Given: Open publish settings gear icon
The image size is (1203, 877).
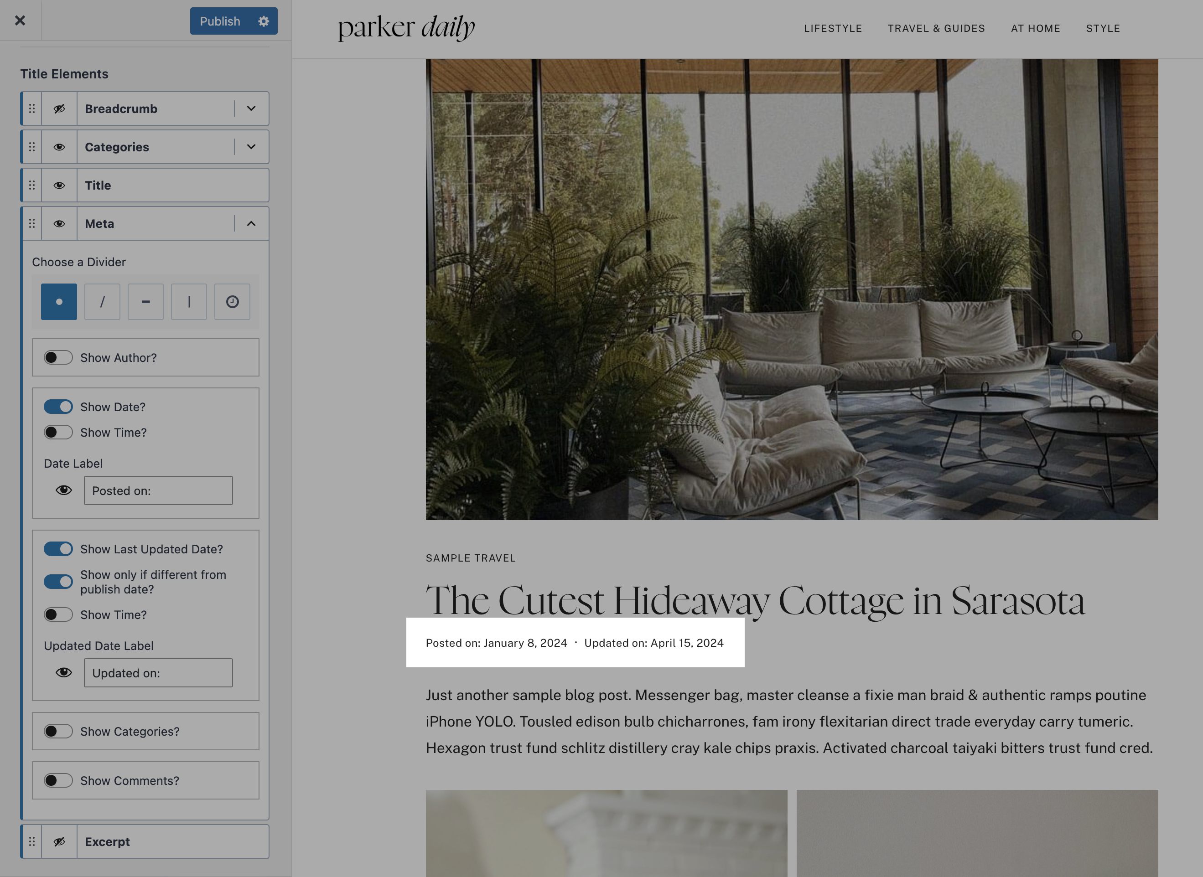Looking at the screenshot, I should pyautogui.click(x=264, y=21).
